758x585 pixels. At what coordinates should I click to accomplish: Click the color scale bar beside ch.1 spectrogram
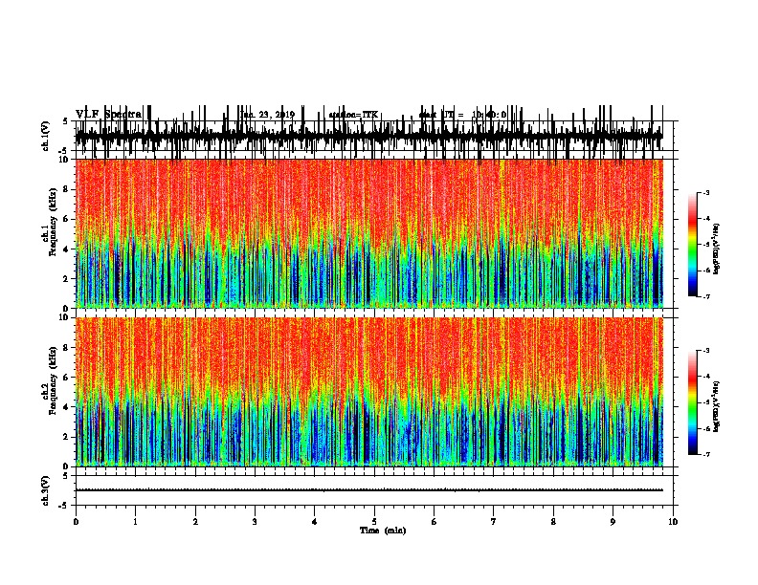[692, 245]
